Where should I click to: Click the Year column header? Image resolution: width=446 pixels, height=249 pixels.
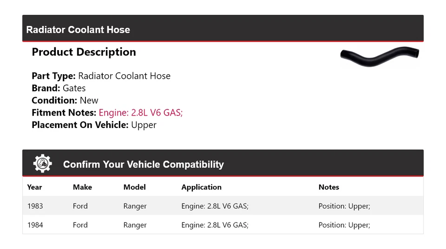click(x=34, y=187)
